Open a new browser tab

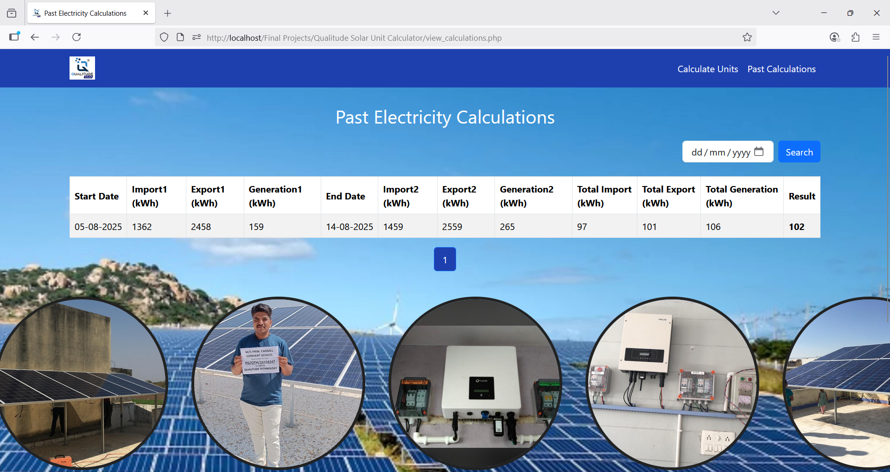[168, 13]
